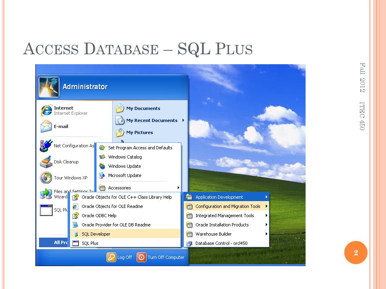Click the Windows Catalog icon

(x=102, y=157)
